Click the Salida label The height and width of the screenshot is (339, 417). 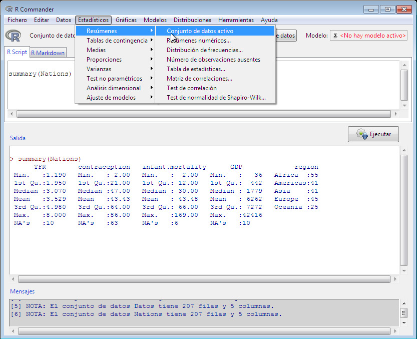coord(18,138)
